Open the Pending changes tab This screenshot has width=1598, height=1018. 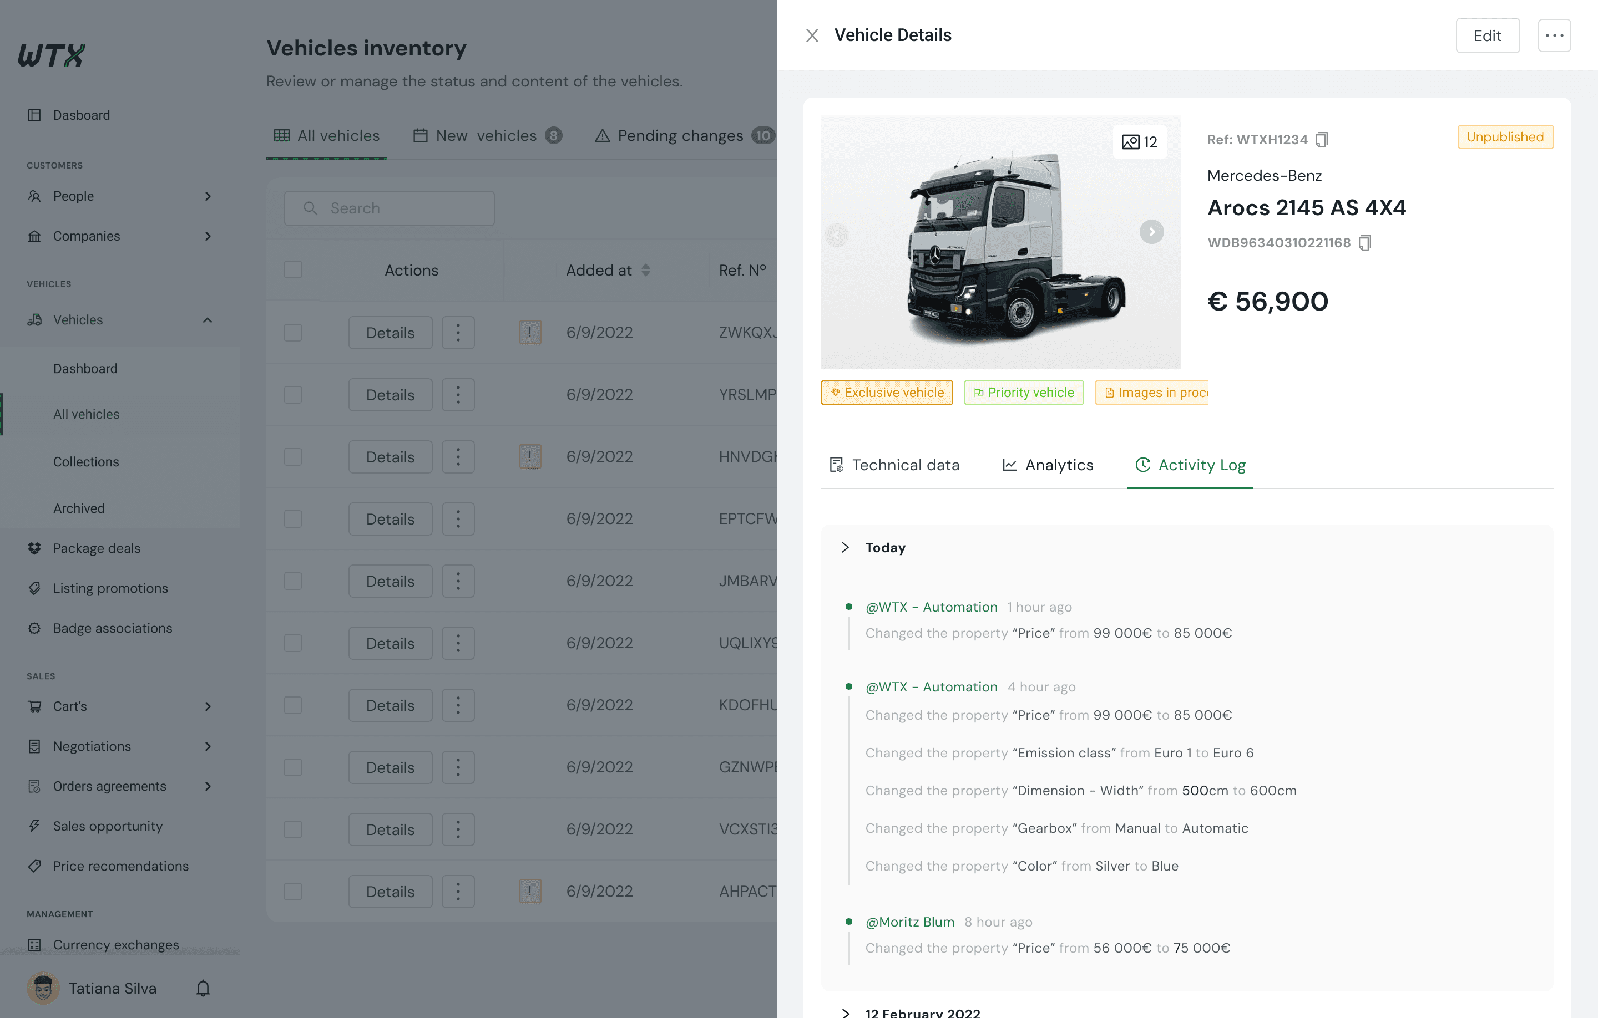pos(684,136)
